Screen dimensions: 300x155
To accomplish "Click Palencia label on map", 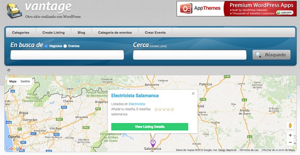I will click(x=205, y=84).
